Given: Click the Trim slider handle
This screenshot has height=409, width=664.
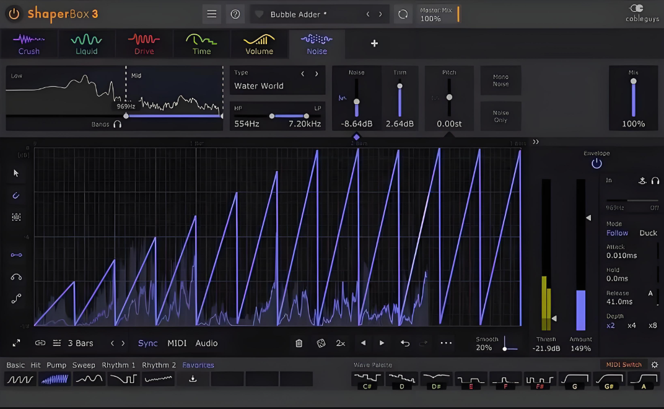Looking at the screenshot, I should 400,86.
